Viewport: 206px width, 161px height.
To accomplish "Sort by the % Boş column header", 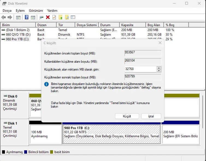I will click(176, 25).
